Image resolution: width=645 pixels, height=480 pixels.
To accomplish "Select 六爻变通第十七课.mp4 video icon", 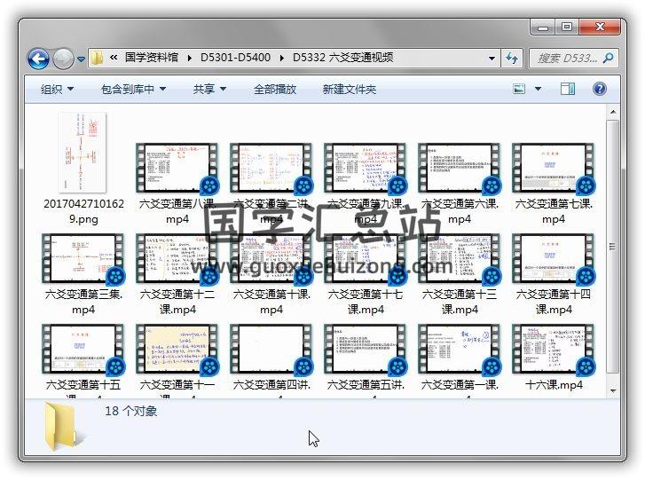I will tap(366, 259).
